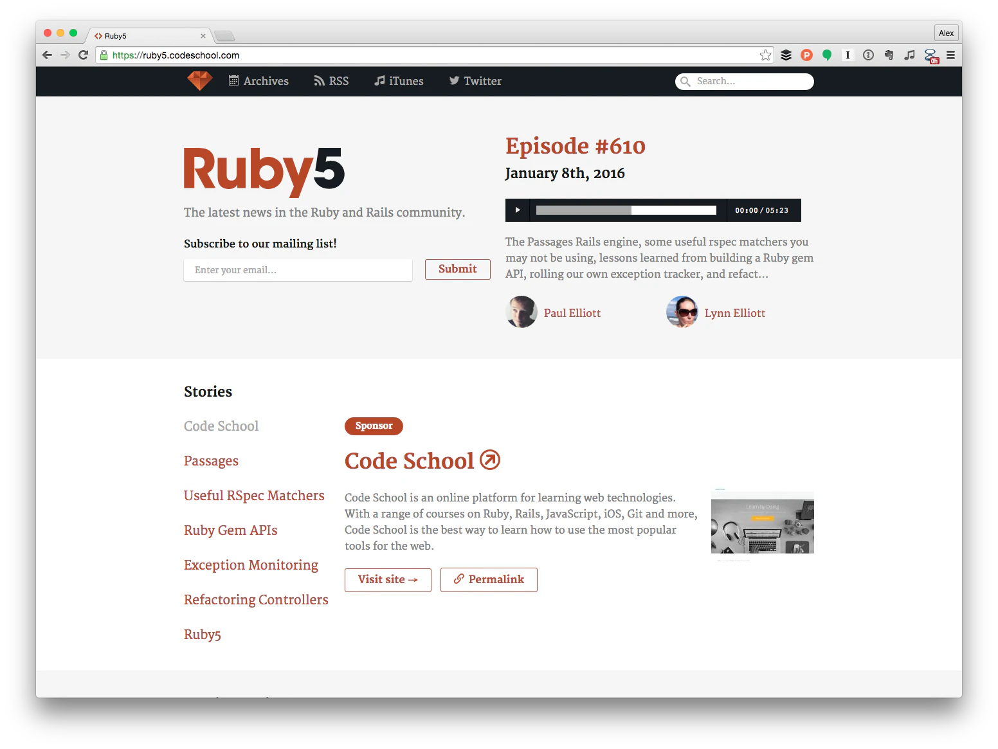Click the Sponsor badge
Viewport: 998px width, 749px height.
(x=374, y=426)
